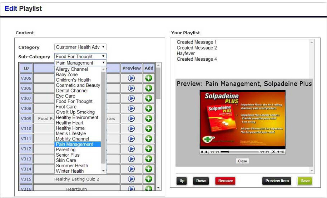Adjust the video player volume control
The image size is (327, 198).
coord(281,152)
